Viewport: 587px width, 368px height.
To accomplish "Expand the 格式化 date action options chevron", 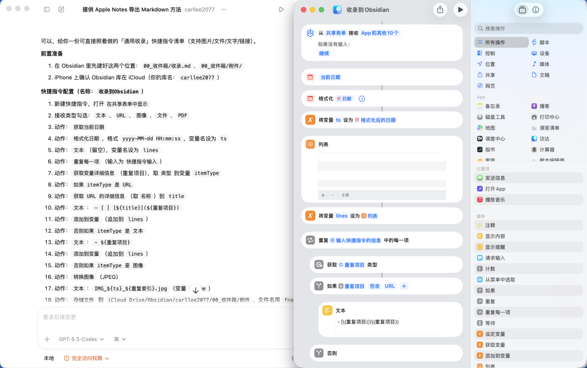I will click(x=361, y=98).
